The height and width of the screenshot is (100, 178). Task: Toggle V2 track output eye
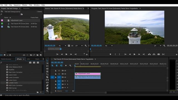pyautogui.click(x=65, y=74)
